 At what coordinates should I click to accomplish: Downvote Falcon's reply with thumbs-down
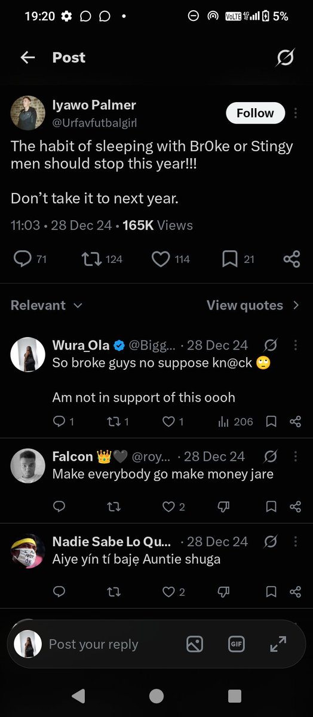[x=223, y=507]
